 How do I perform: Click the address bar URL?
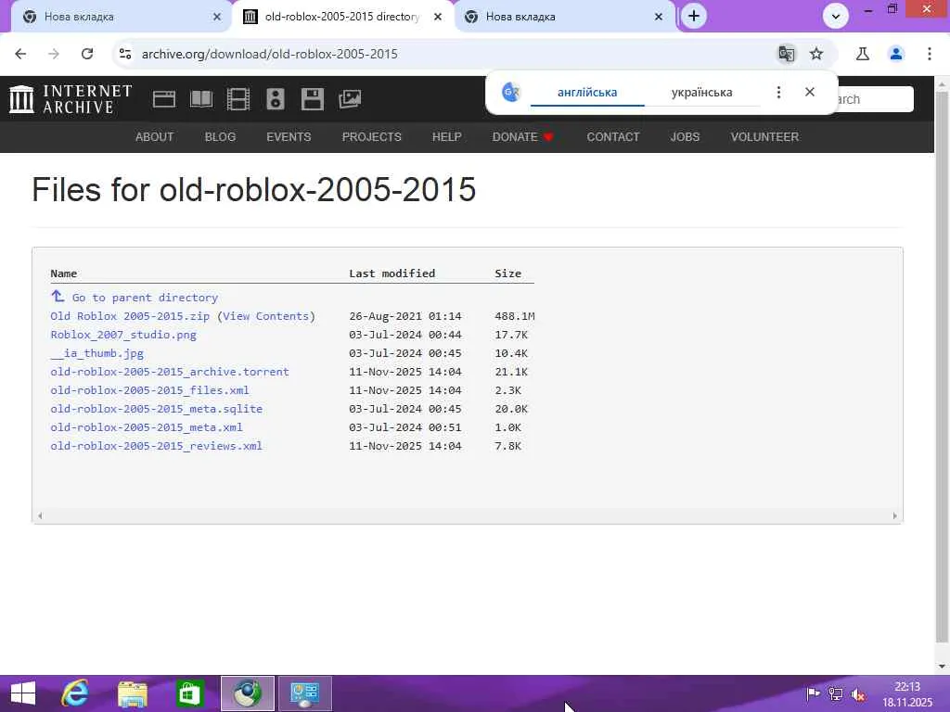270,54
